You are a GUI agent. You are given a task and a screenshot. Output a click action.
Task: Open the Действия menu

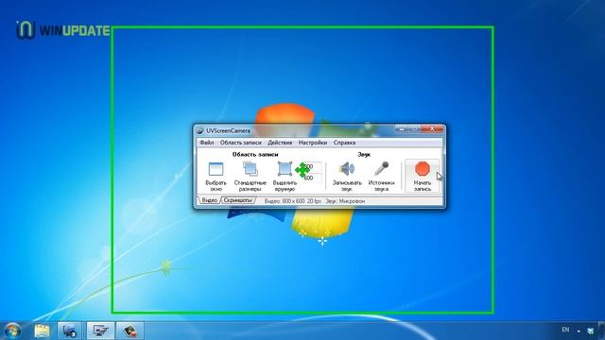coord(280,143)
